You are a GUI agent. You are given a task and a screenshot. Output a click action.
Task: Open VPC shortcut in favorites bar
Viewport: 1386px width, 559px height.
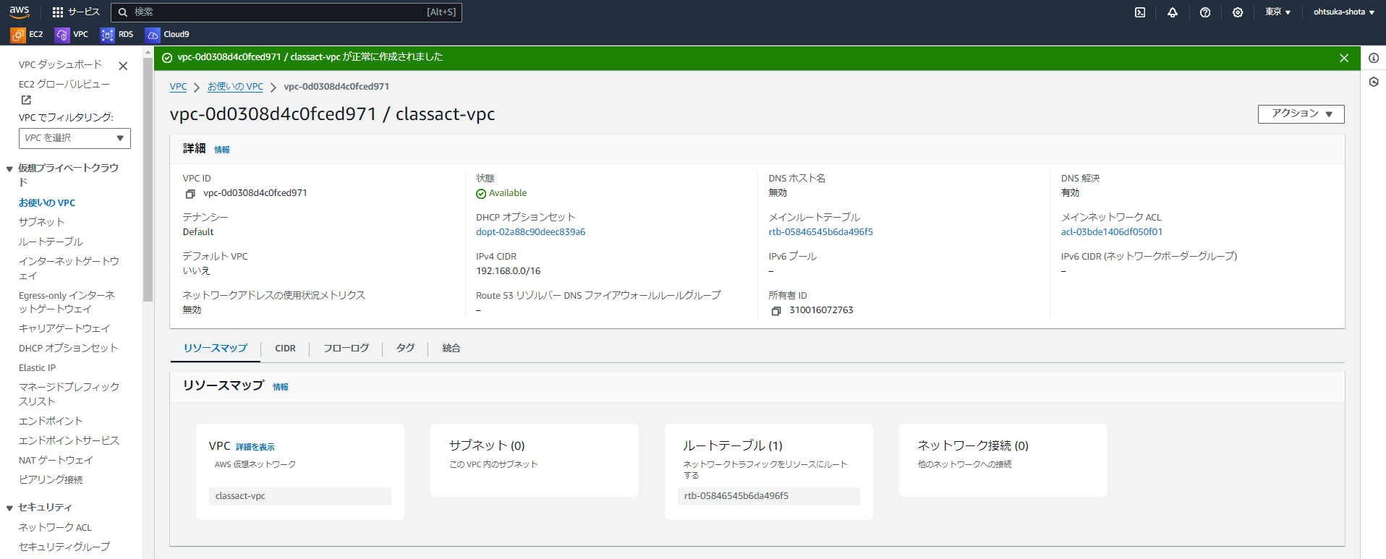coord(72,34)
